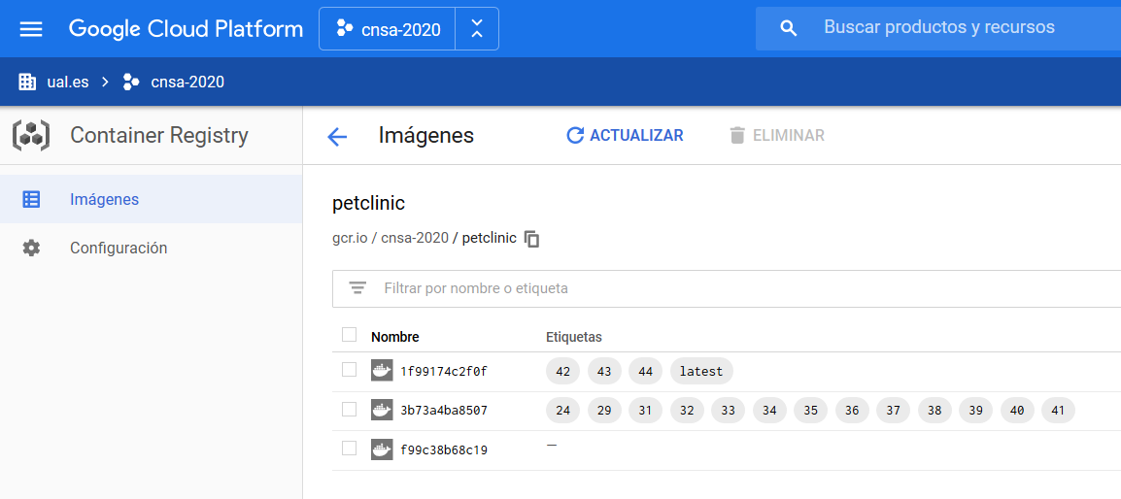The width and height of the screenshot is (1121, 499).
Task: Click the trash icon next to ELIMINAR
Action: click(x=737, y=135)
